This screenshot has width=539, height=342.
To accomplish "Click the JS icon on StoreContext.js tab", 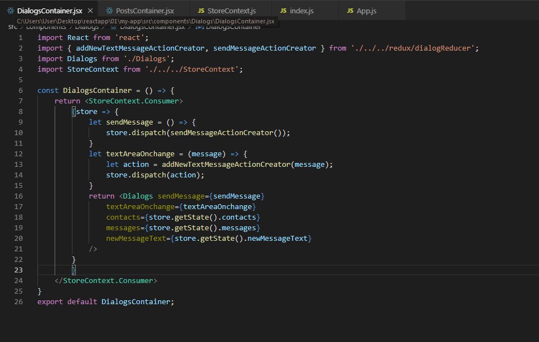I will 201,11.
